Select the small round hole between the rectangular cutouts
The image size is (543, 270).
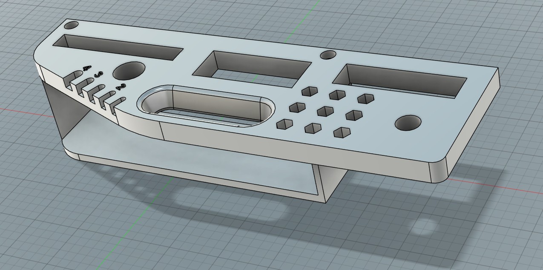tap(328, 55)
